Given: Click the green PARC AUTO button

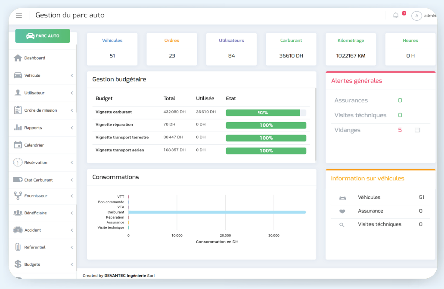Looking at the screenshot, I should [x=43, y=36].
